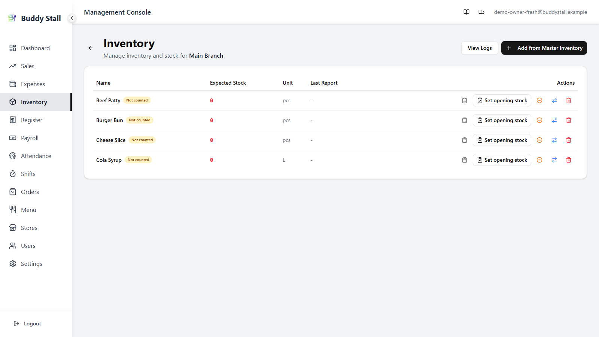Click the Not counted badge for Beef Patty
The image size is (599, 337).
tap(137, 100)
